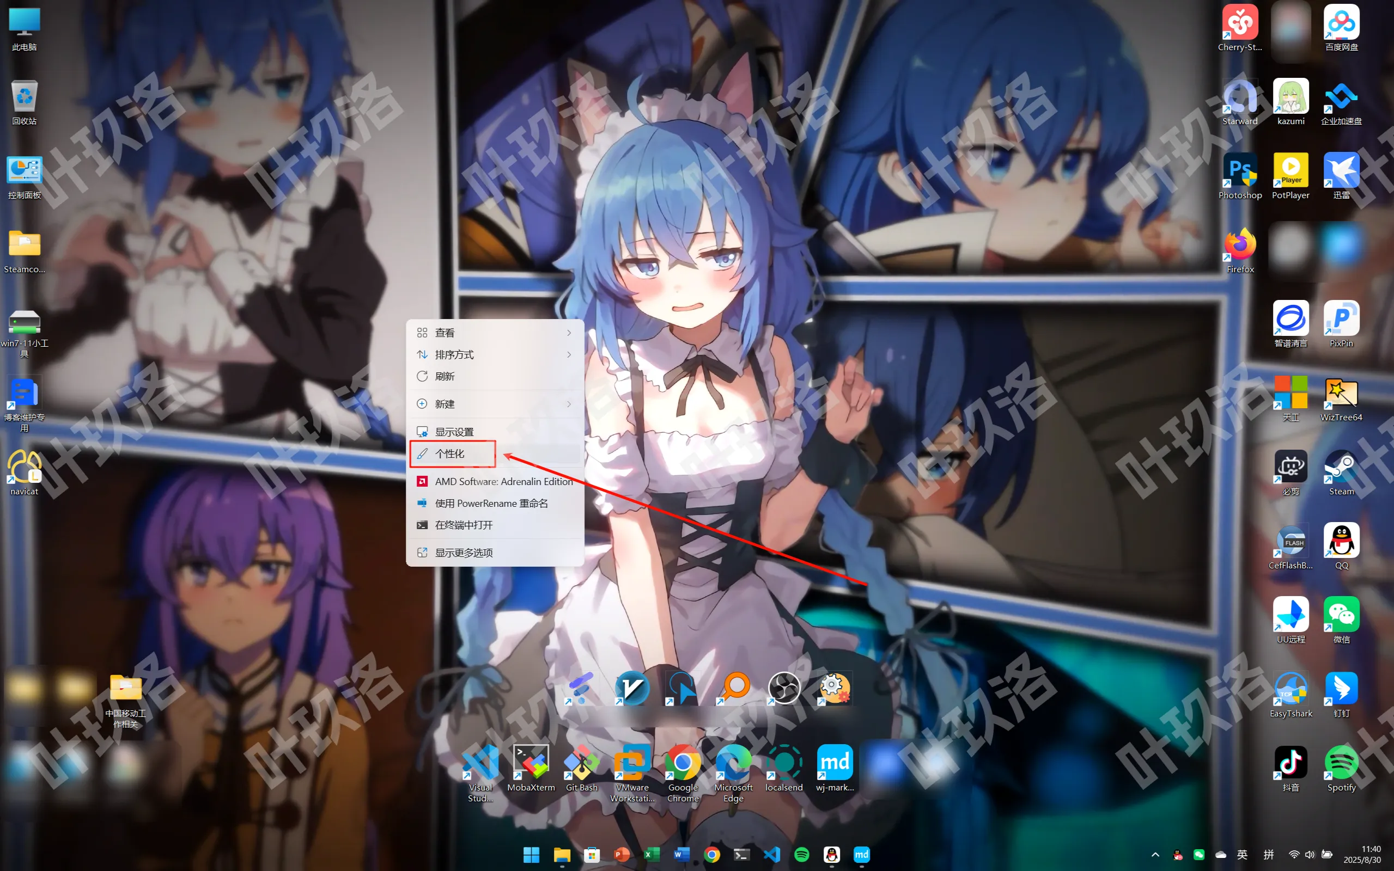Open Microsoft Store taskbar icon
The width and height of the screenshot is (1394, 871).
click(x=592, y=855)
